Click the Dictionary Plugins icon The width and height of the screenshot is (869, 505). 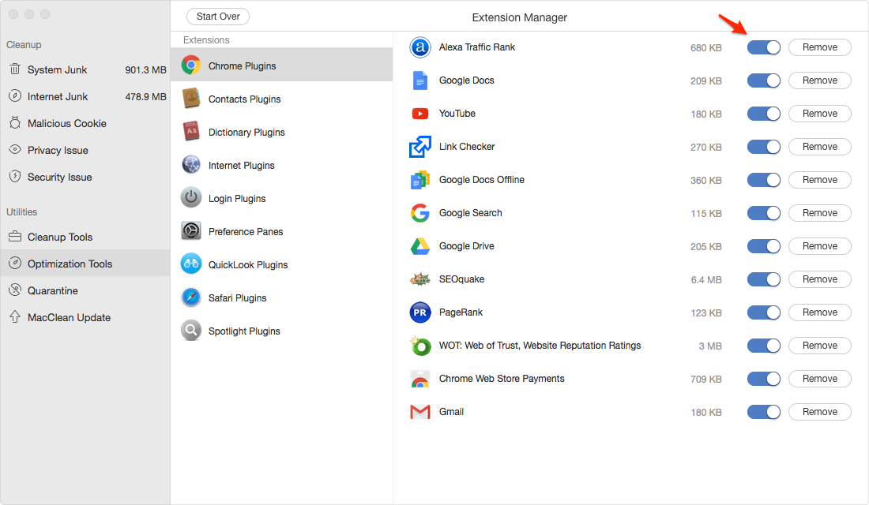click(x=191, y=132)
